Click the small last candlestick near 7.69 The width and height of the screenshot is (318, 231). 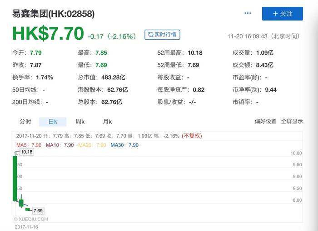pos(28,210)
